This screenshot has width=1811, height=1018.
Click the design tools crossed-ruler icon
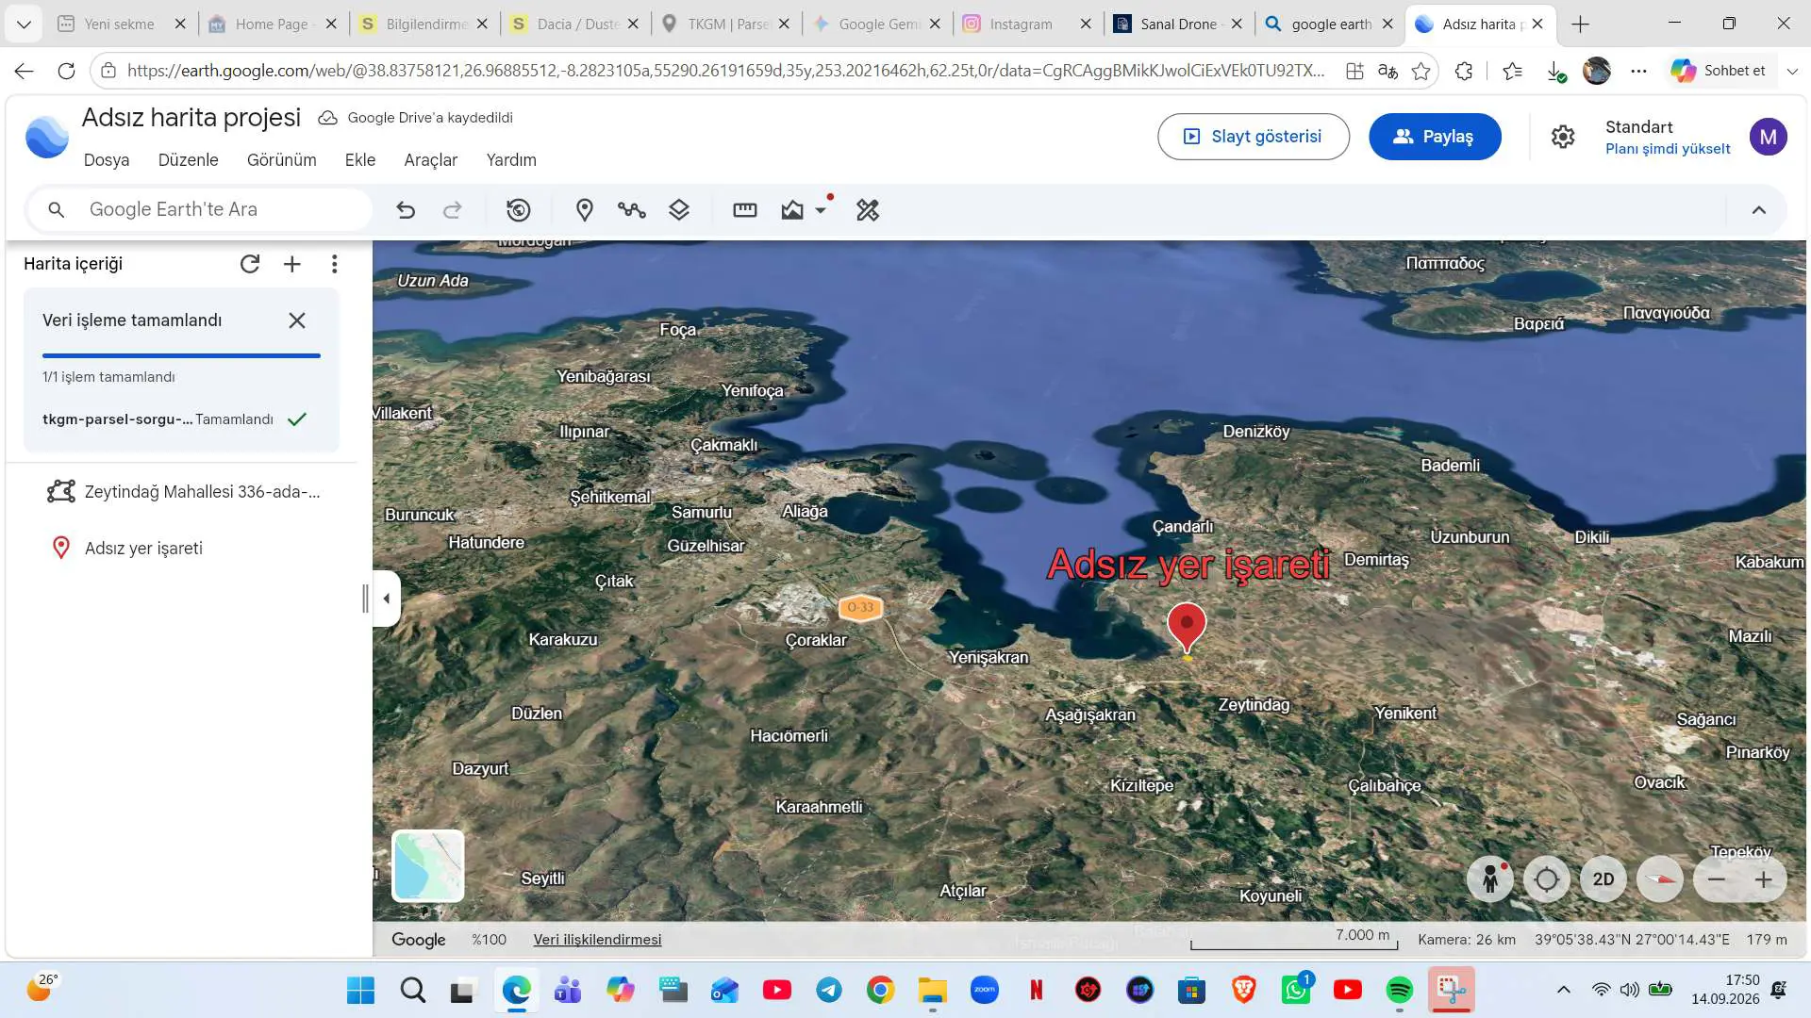pos(868,210)
